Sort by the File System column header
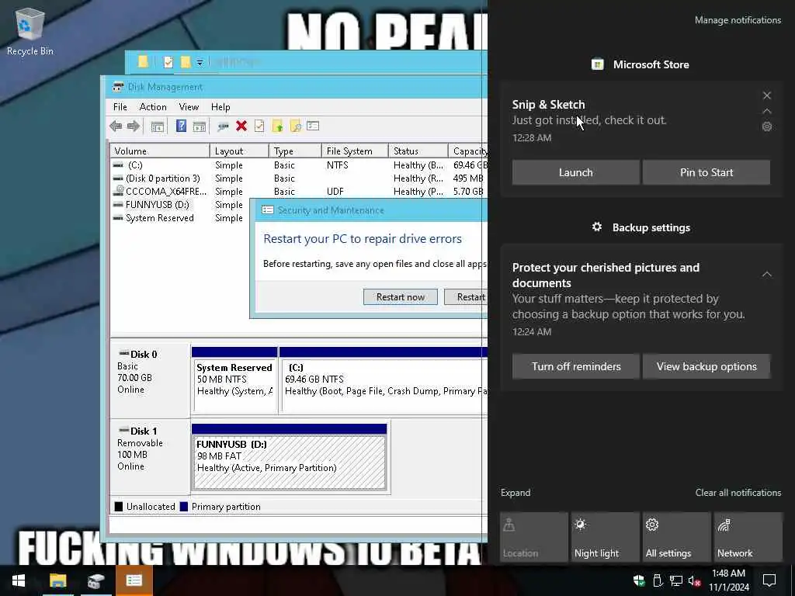 click(x=354, y=151)
